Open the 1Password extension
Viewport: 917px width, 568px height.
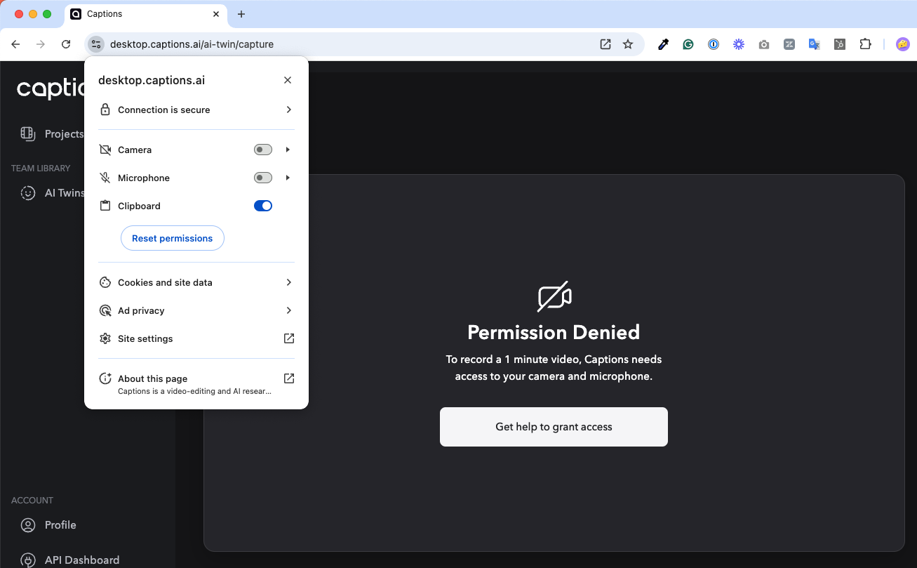(714, 44)
